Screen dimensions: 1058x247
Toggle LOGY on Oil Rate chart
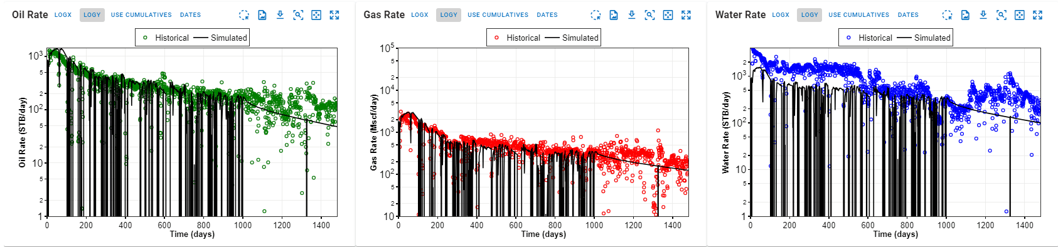pos(92,14)
